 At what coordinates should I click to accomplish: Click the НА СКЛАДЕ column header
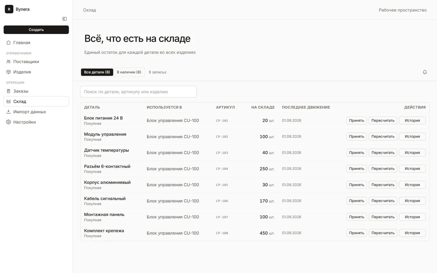coord(263,107)
